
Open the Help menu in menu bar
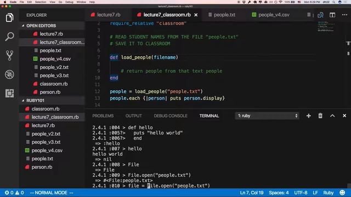pos(92,2)
